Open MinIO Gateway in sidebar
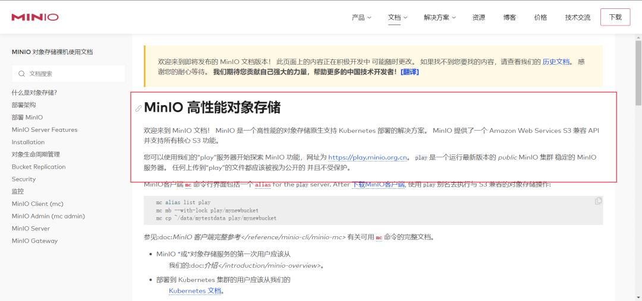 click(35, 241)
